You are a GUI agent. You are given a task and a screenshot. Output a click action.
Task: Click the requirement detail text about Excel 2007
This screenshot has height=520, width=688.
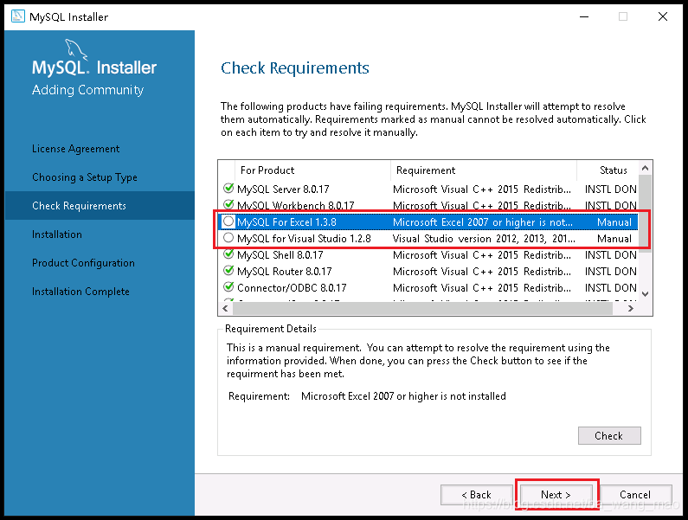(403, 396)
